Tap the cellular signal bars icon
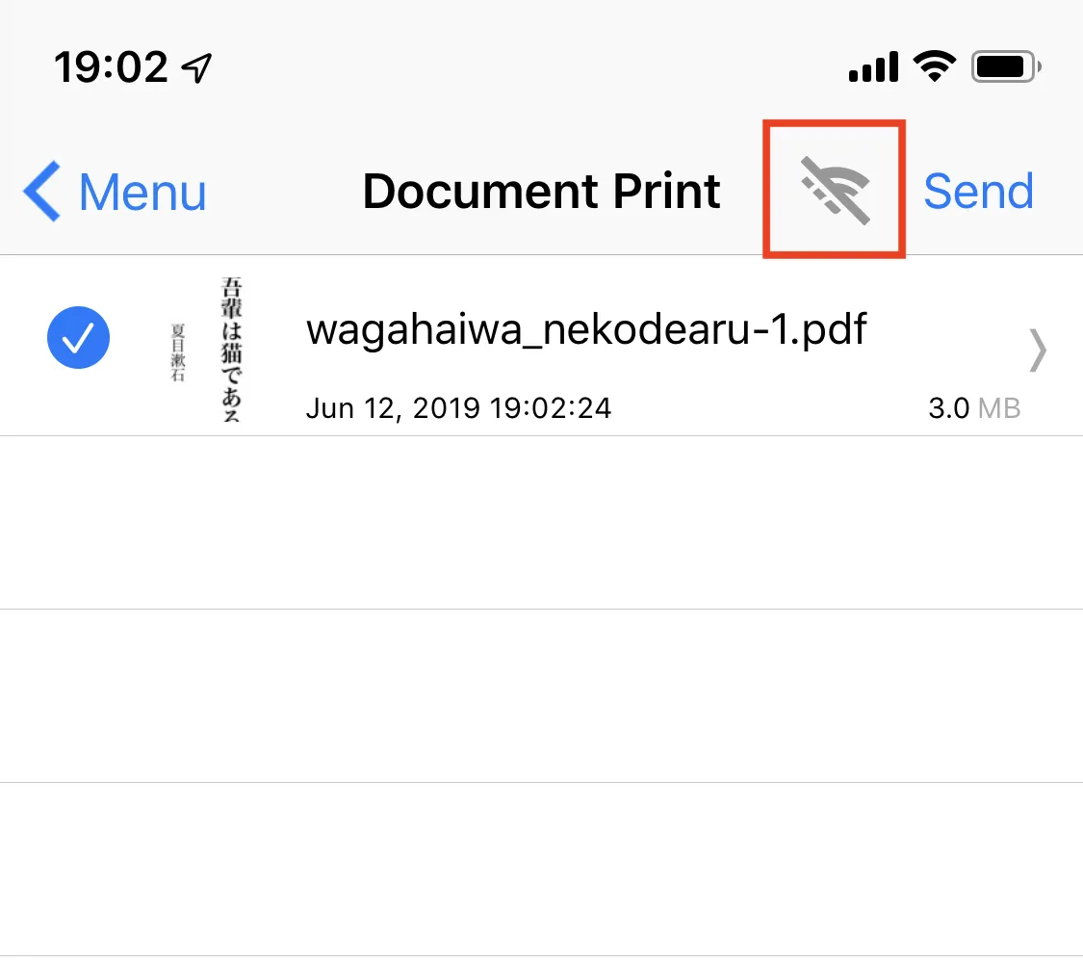The image size is (1083, 963). [873, 67]
